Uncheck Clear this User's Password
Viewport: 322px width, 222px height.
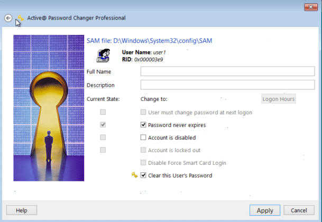click(143, 175)
